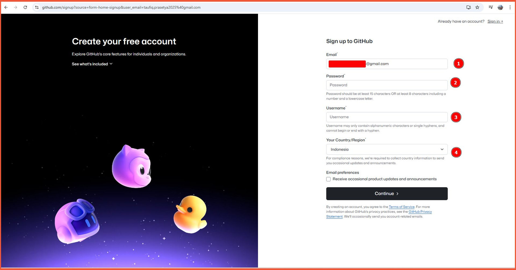Open site information icon in address bar
This screenshot has height=270, width=516.
(37, 7)
